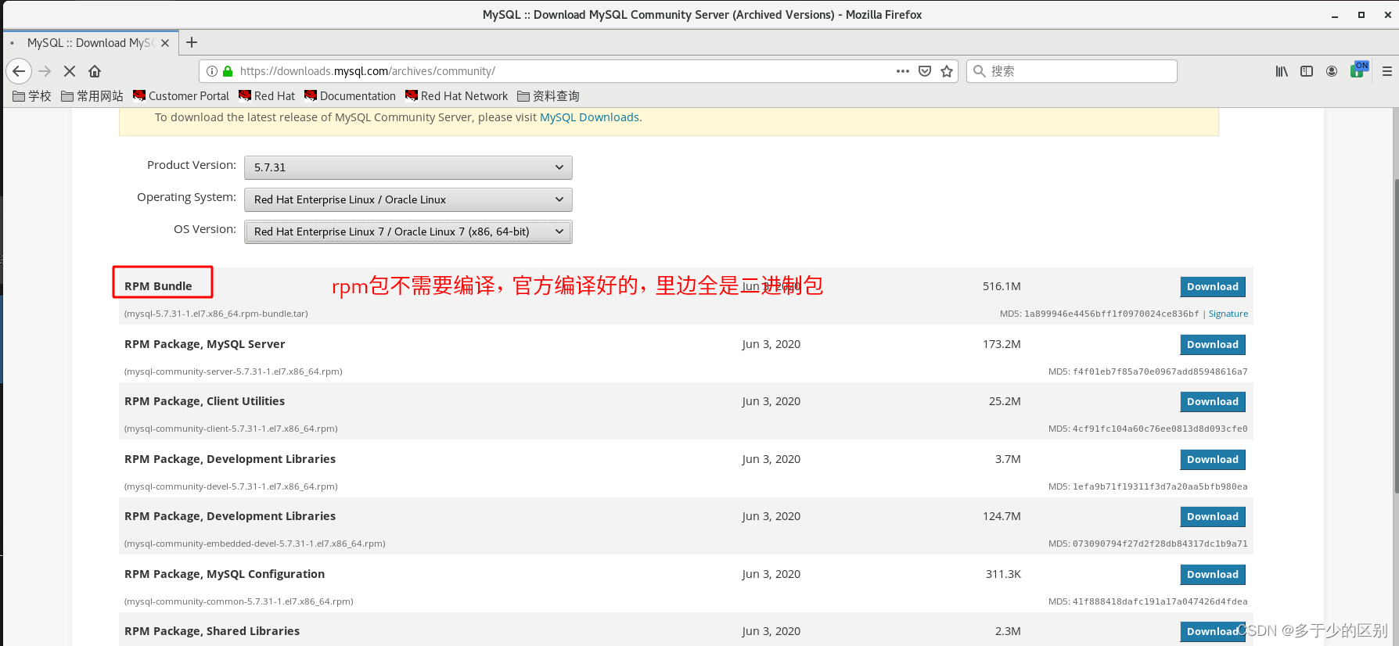Stop loading the page
The image size is (1399, 646).
tap(70, 71)
